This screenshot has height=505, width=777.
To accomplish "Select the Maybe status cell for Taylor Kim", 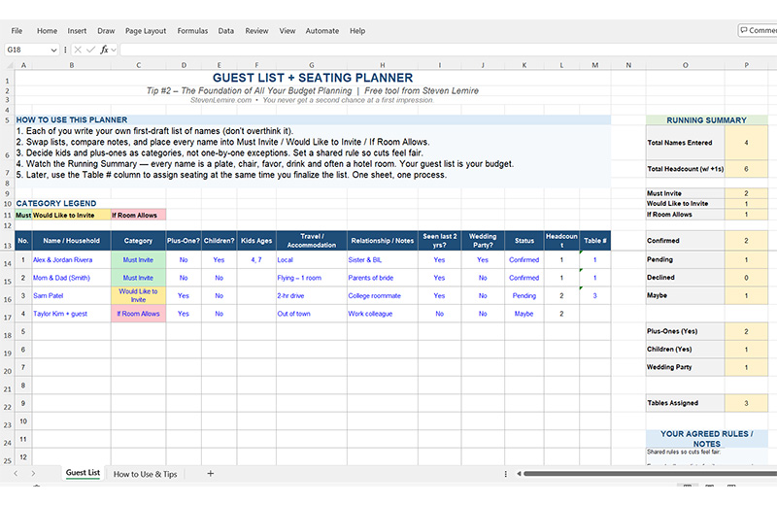I will pyautogui.click(x=524, y=314).
